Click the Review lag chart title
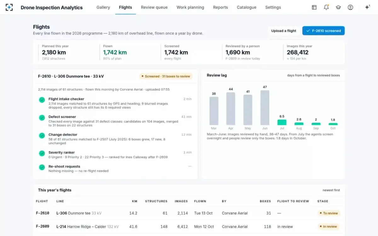This screenshot has width=378, height=236. pyautogui.click(x=217, y=75)
